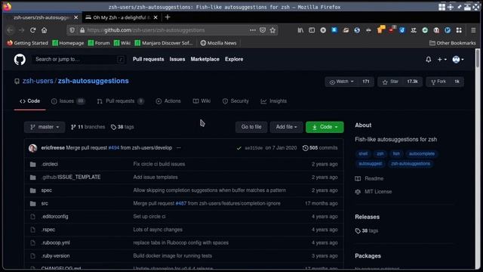
Task: Open Pull requests in top navigation
Action: coord(148,59)
